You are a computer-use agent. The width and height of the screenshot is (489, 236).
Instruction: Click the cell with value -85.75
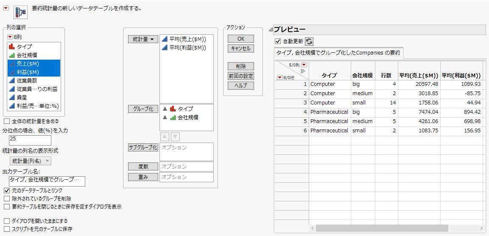tap(461, 93)
